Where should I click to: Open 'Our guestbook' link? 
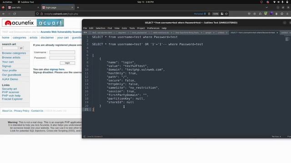(11, 75)
